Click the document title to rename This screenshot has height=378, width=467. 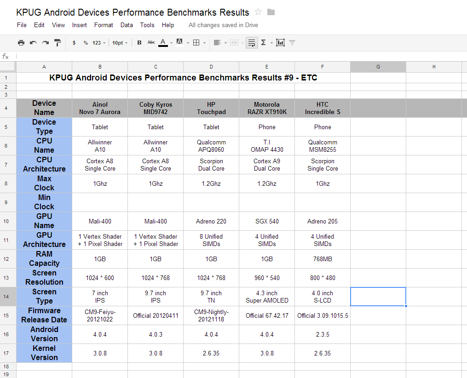(x=133, y=12)
